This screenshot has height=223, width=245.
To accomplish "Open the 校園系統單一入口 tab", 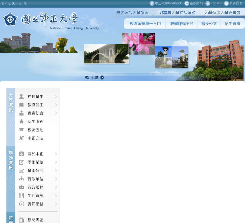I will tap(145, 24).
